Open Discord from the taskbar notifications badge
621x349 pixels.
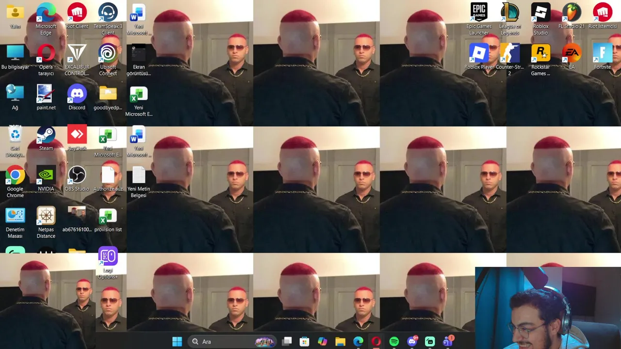click(x=412, y=342)
